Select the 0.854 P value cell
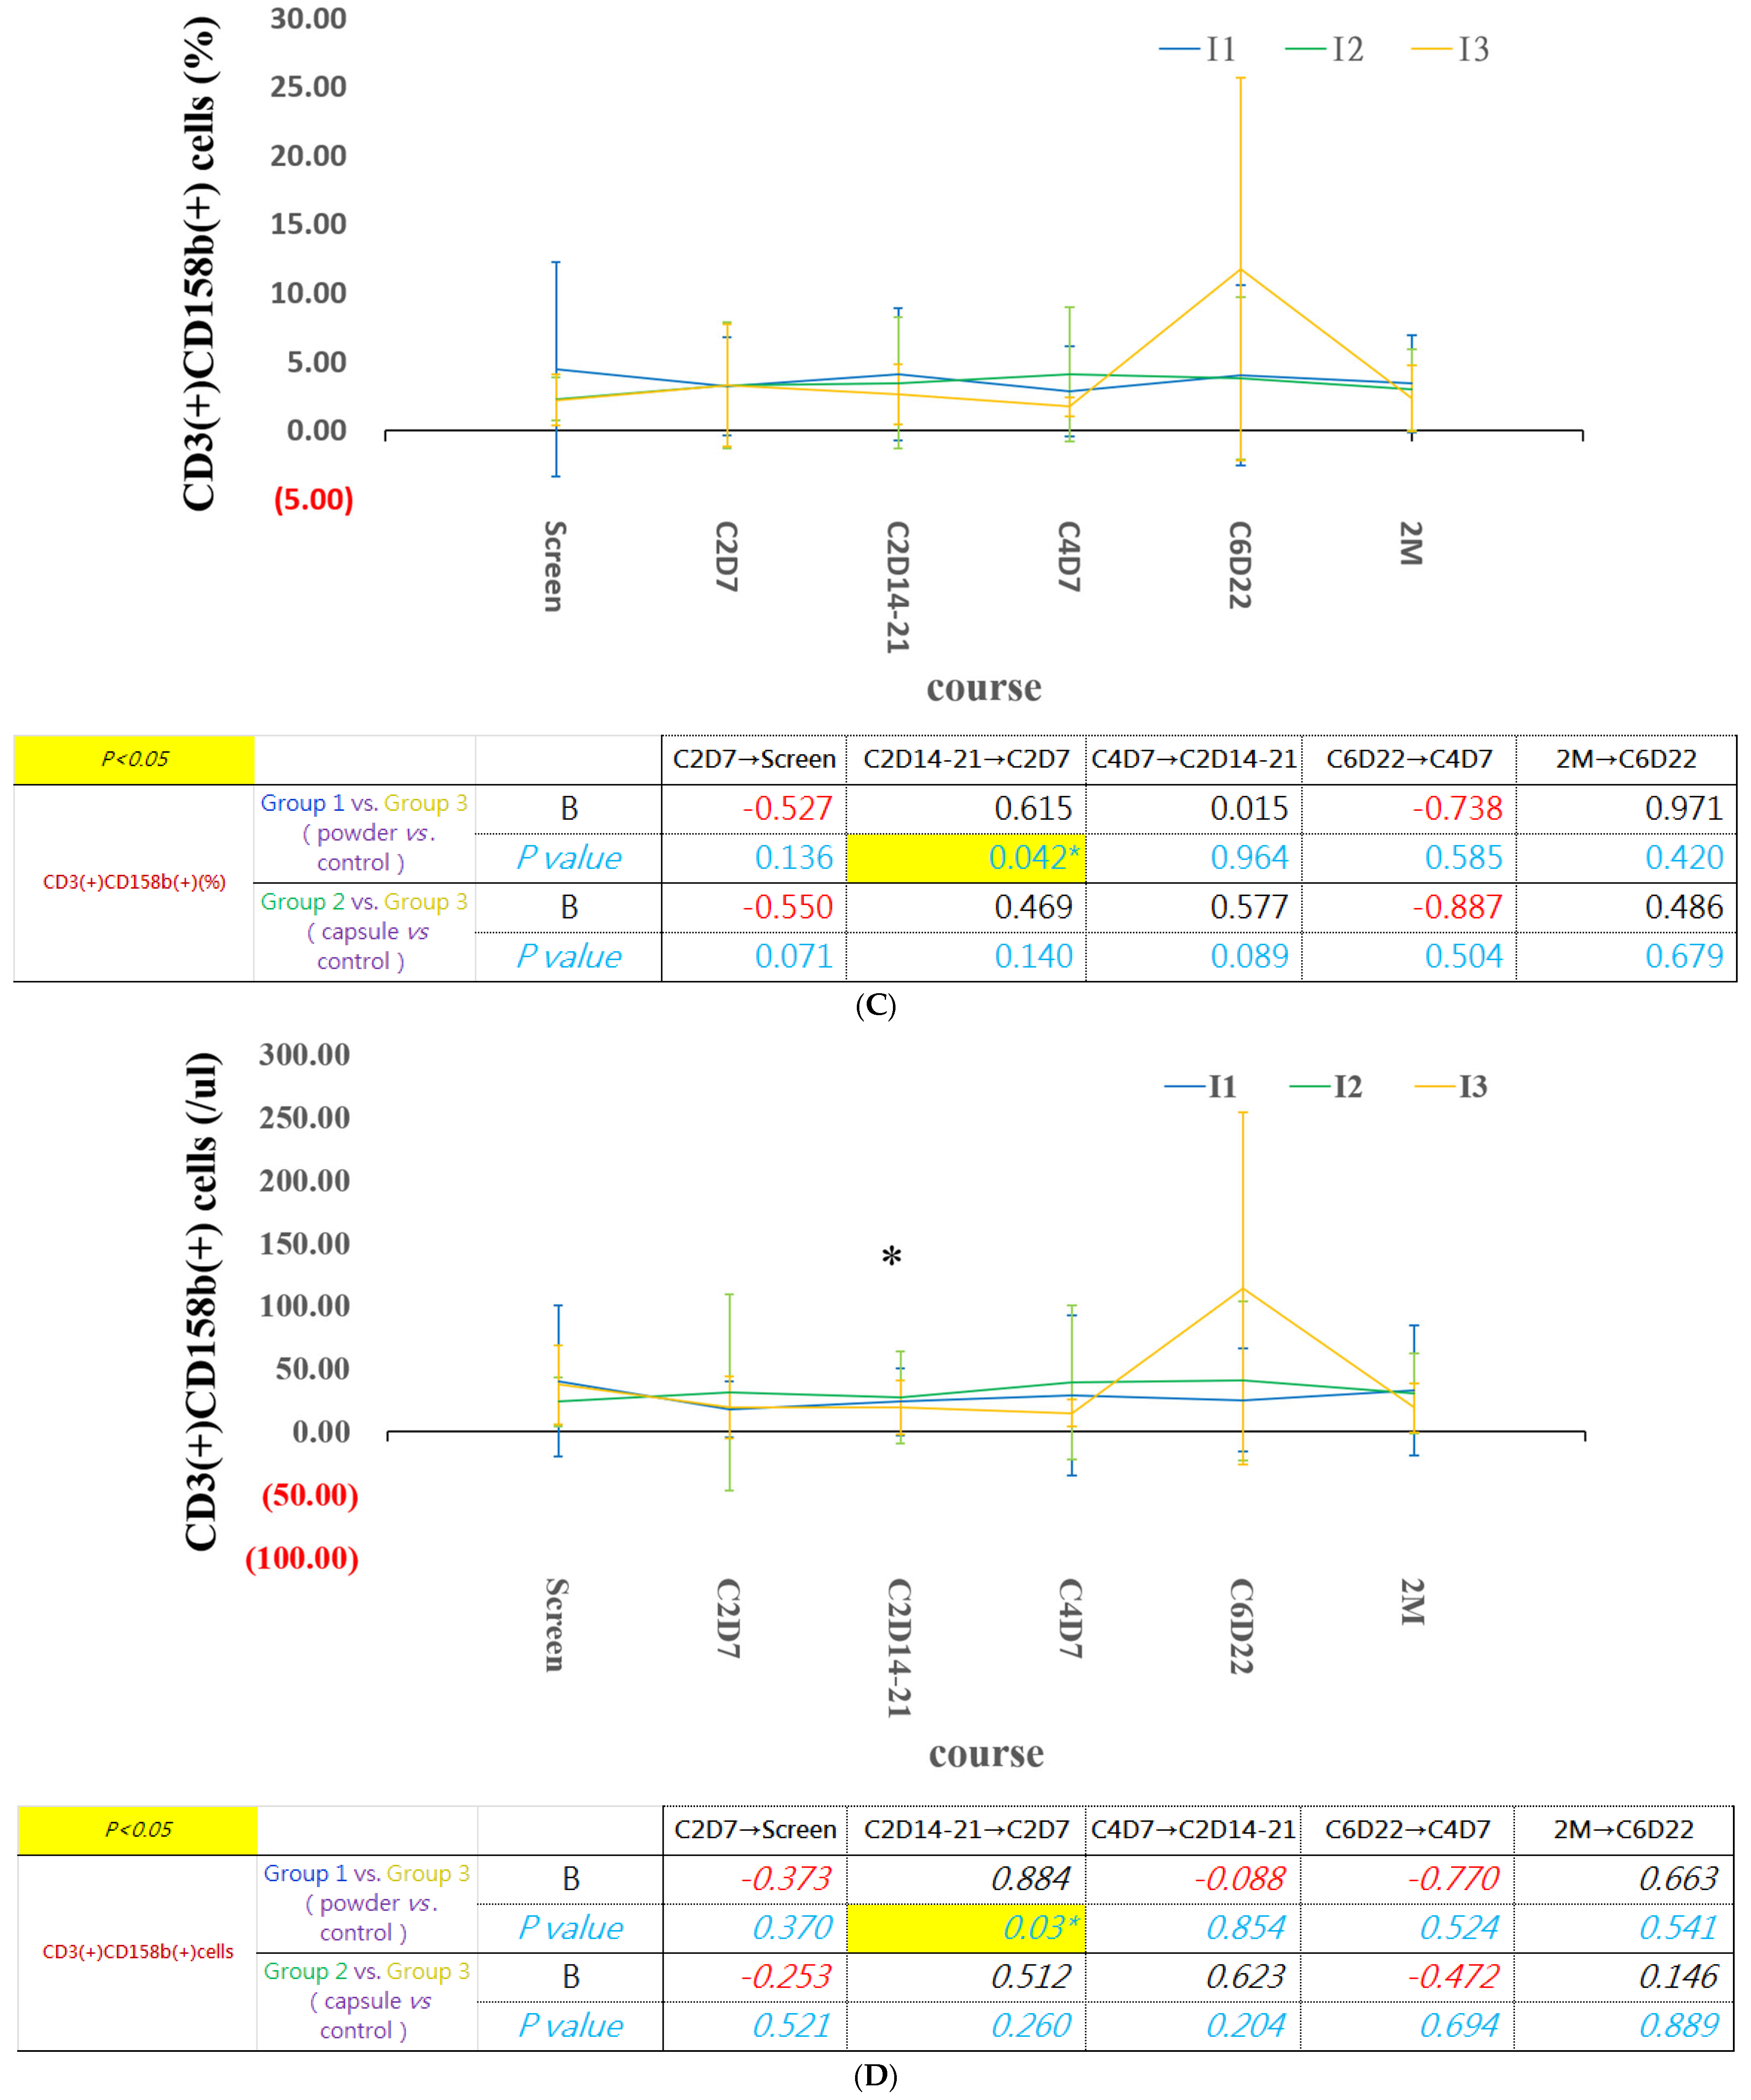This screenshot has width=1751, height=2100. tap(1193, 1927)
